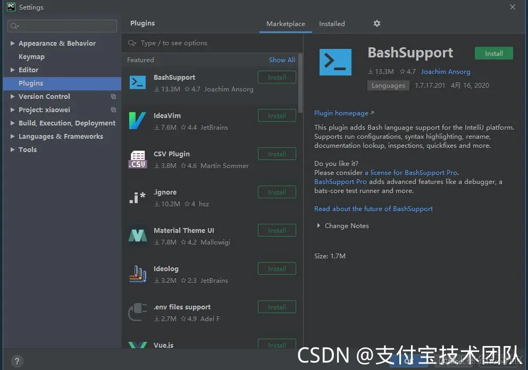Read about the future of BashSupport
This screenshot has height=370, width=528.
pyautogui.click(x=373, y=209)
